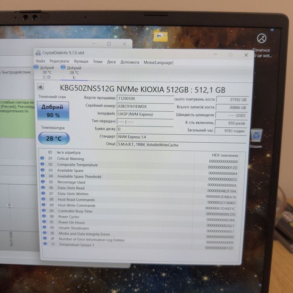Click the serial number field 63BC91H1EWDX
This screenshot has height=293, width=293.
click(145, 106)
